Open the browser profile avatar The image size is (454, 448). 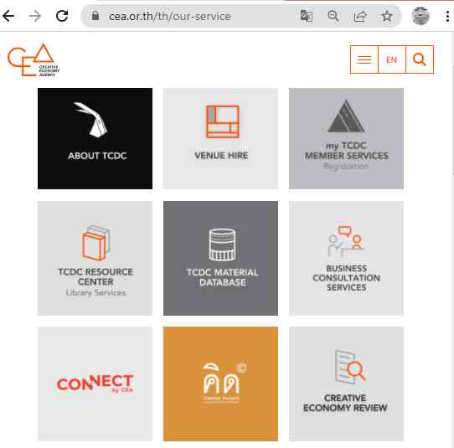420,16
